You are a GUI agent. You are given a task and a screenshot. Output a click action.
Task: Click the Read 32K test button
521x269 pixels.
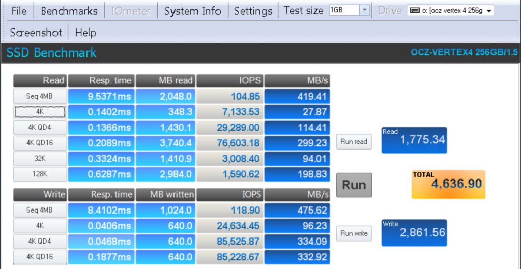point(40,159)
